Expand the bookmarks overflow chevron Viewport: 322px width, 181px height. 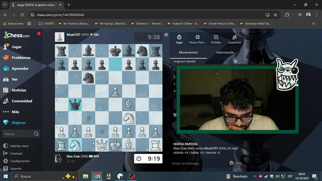tap(313, 23)
